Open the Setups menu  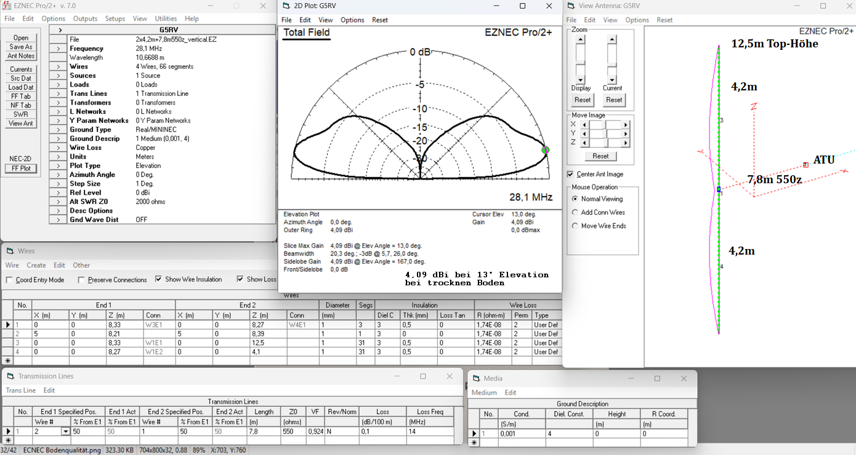(115, 19)
